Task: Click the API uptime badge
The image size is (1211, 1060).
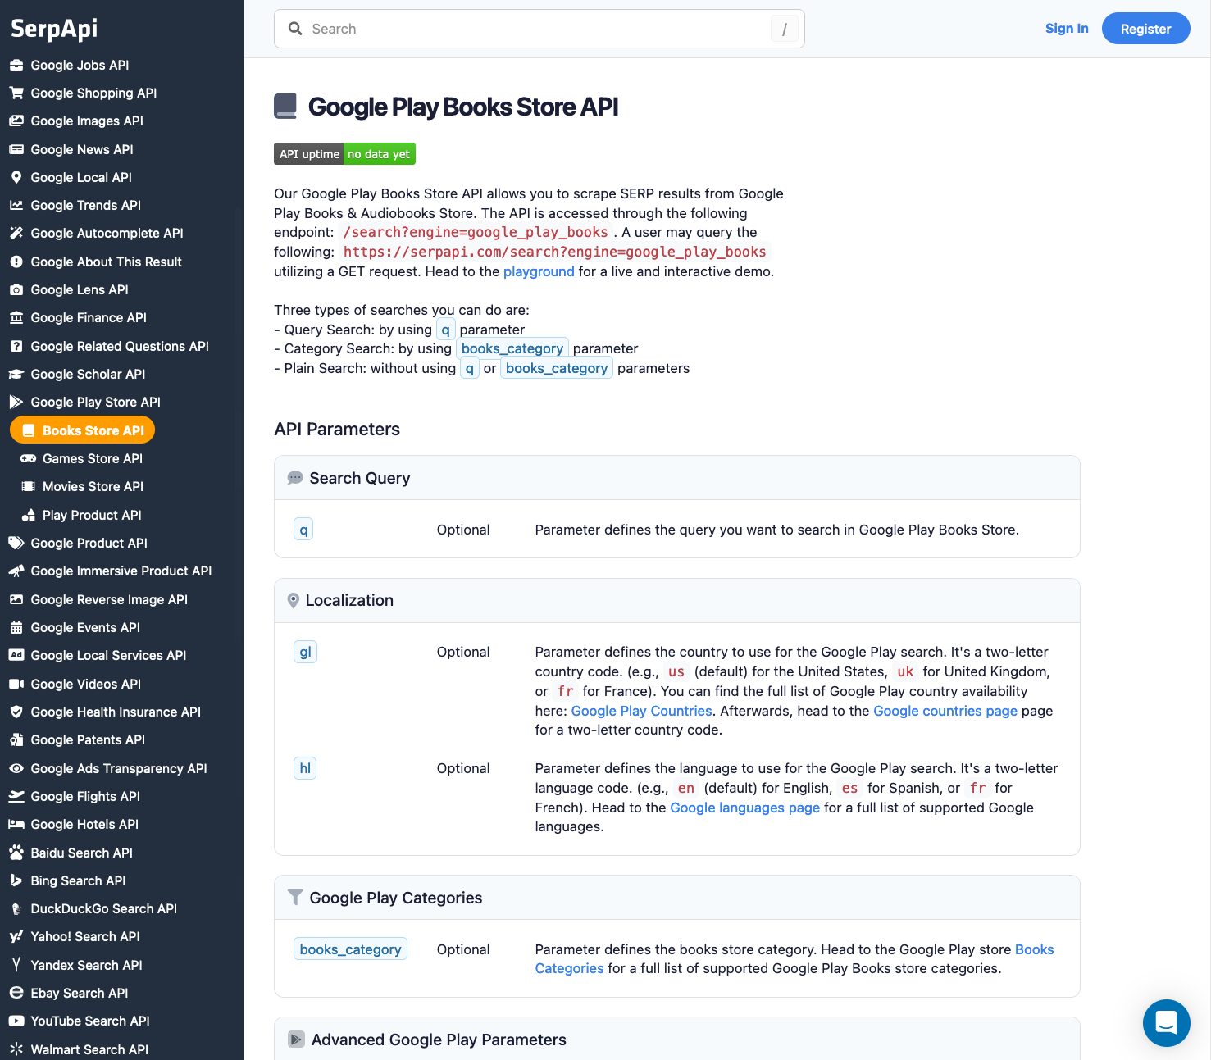Action: 344,154
